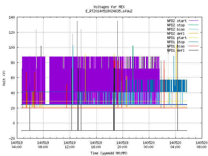Click the NPD1 bias legend label
The height and width of the screenshot is (156, 208).
click(176, 46)
